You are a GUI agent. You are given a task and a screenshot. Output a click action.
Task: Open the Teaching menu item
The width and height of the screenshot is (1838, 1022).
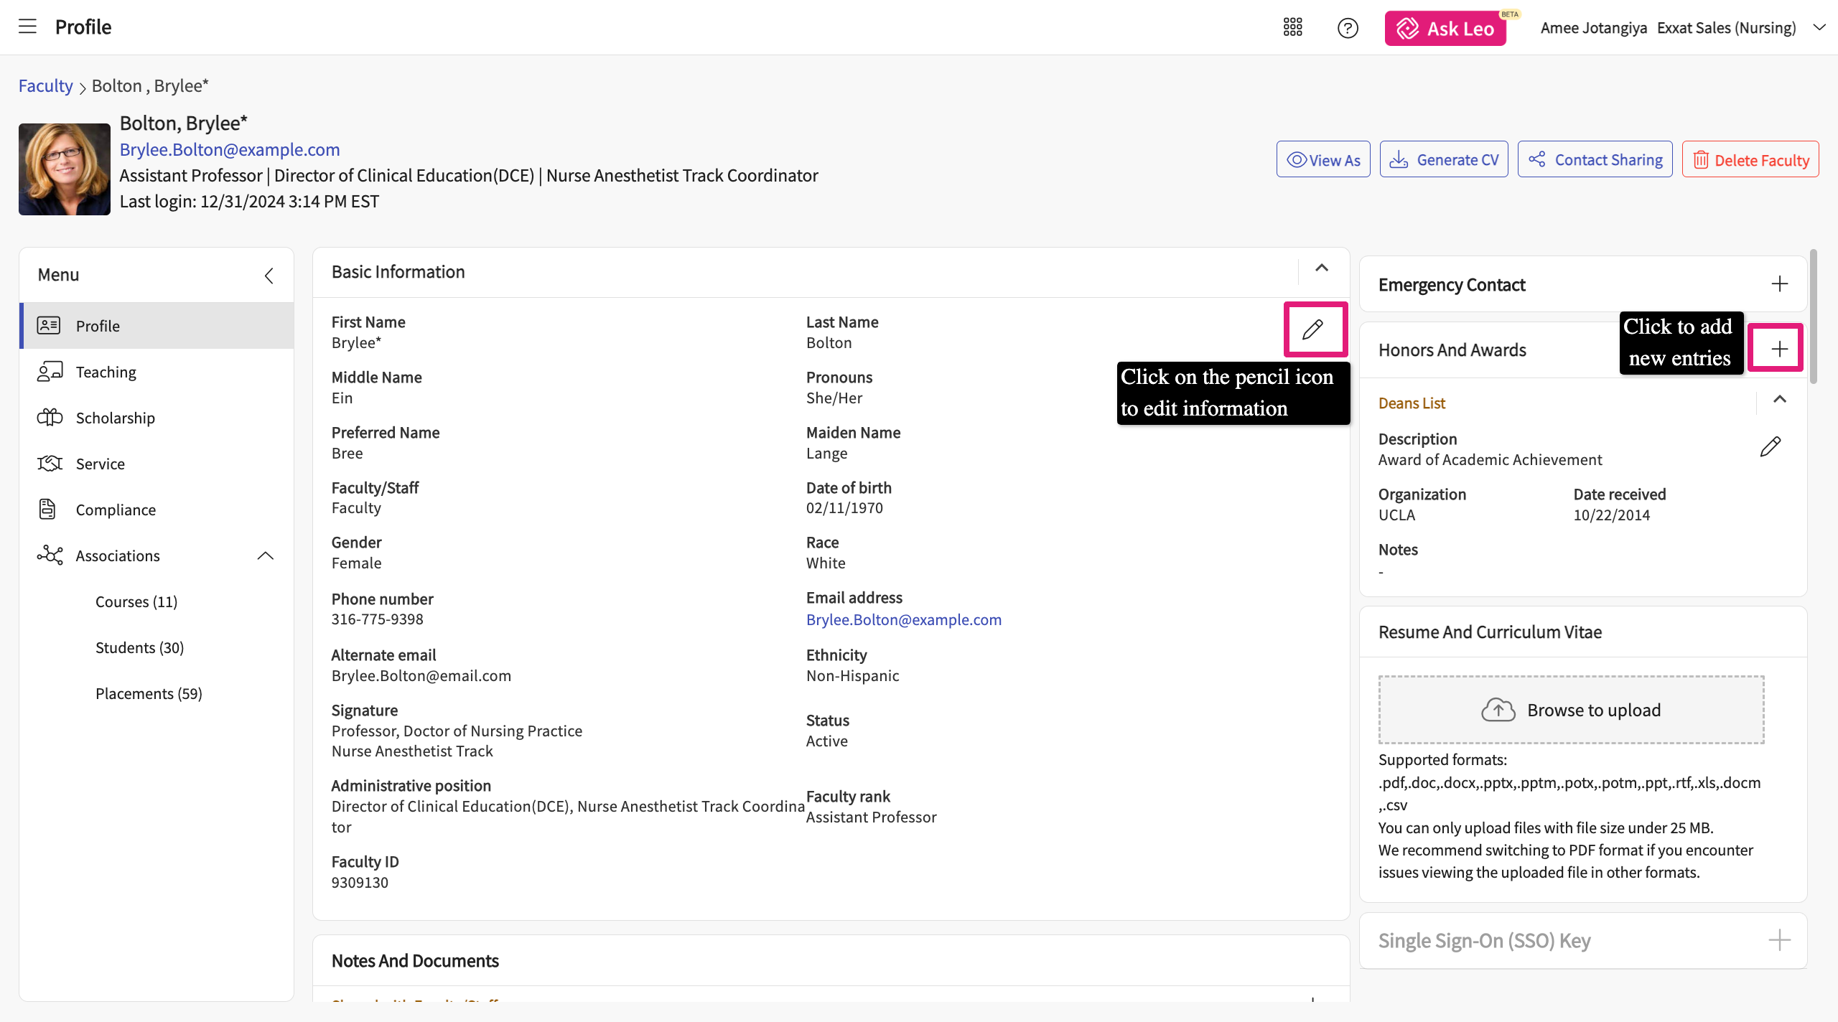[x=106, y=372]
